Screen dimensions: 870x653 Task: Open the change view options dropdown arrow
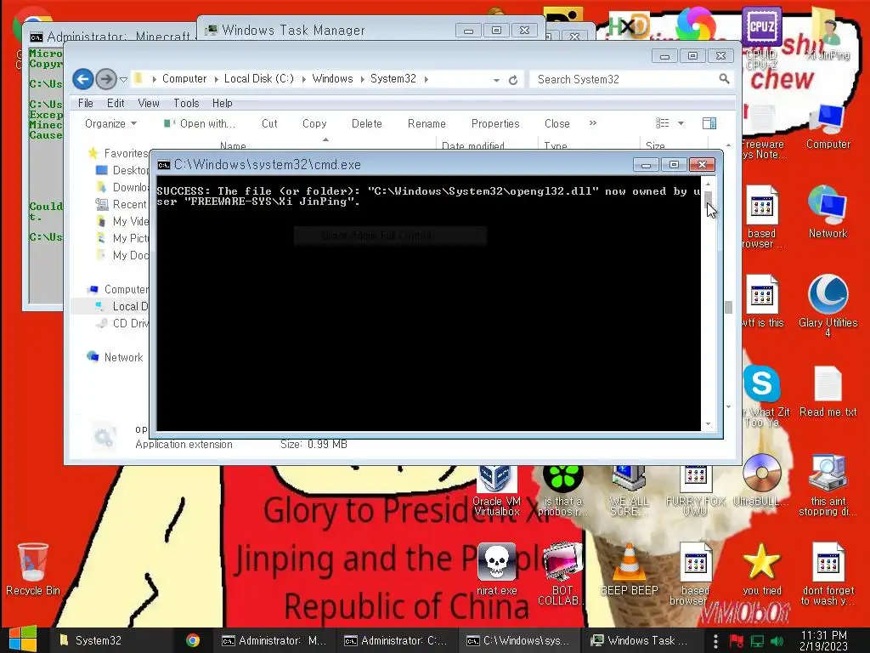pyautogui.click(x=681, y=123)
